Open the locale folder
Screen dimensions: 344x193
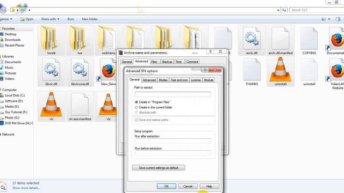(52, 40)
